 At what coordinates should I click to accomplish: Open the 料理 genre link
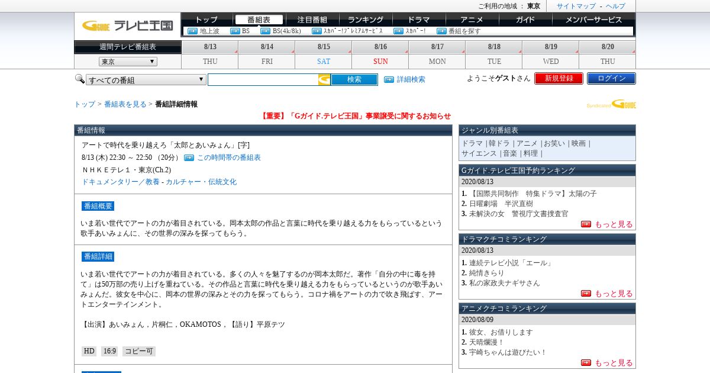[x=530, y=153]
